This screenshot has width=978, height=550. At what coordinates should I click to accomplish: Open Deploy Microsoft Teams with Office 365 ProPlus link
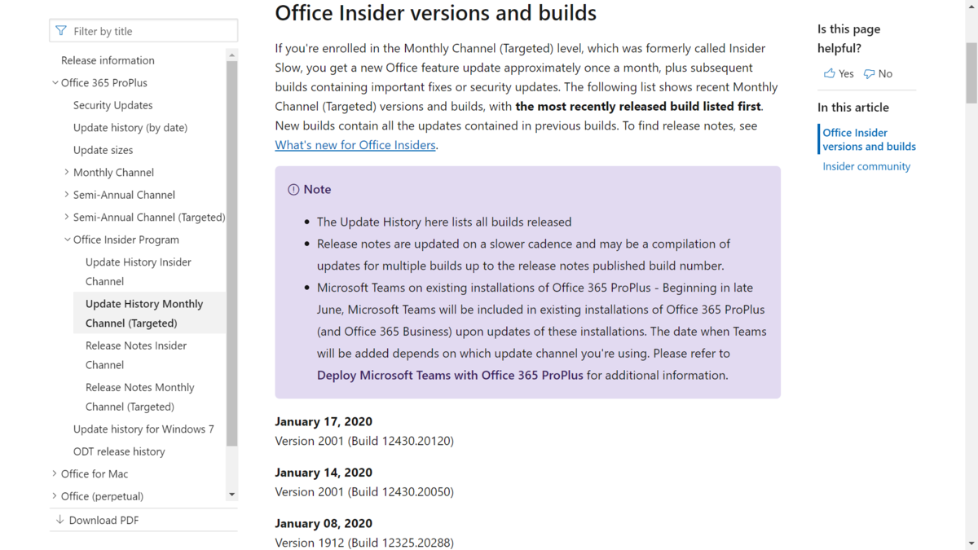point(450,376)
